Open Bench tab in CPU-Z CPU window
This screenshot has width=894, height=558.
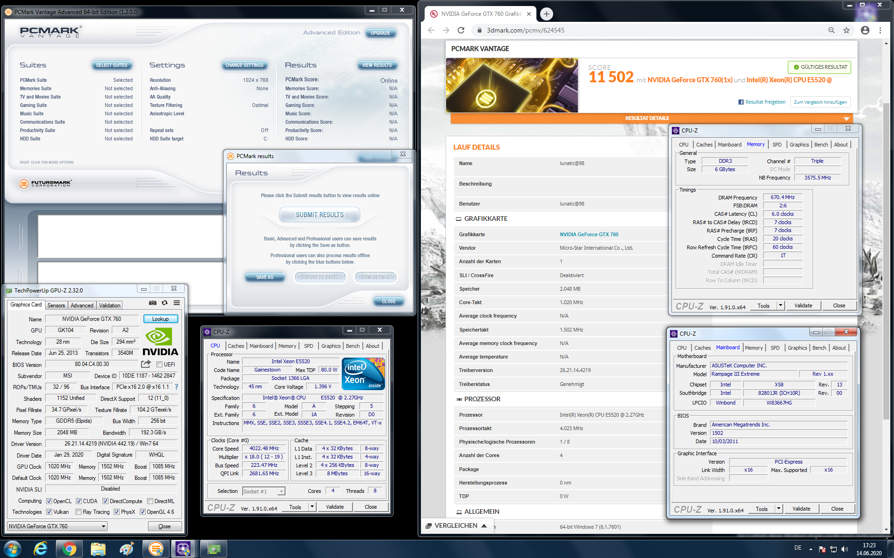tap(352, 345)
